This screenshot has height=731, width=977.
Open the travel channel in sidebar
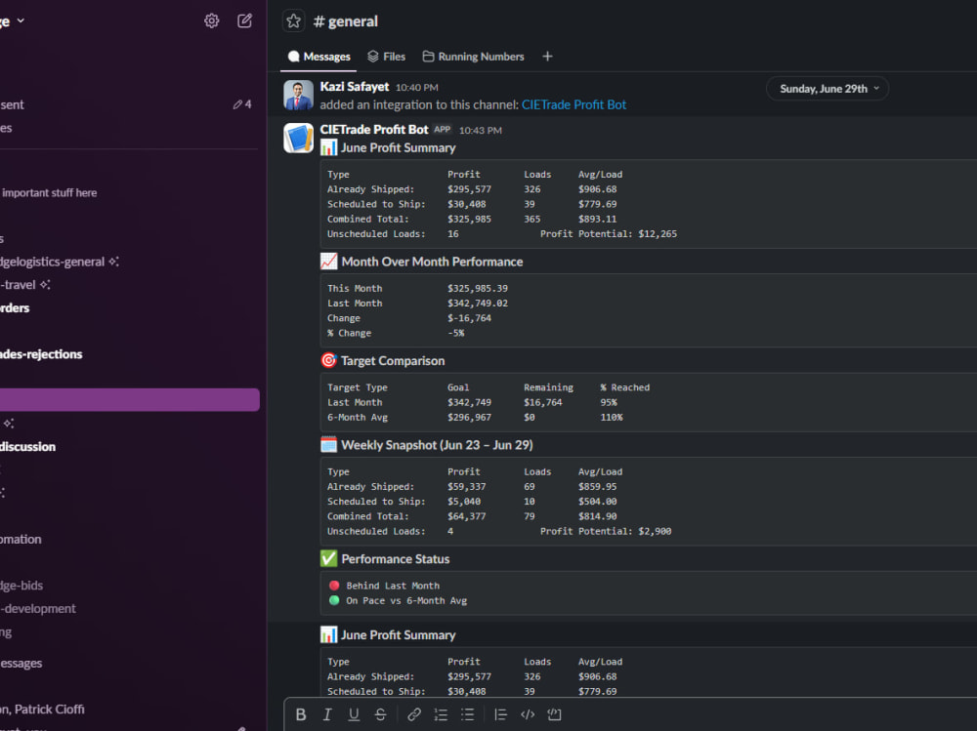point(25,285)
